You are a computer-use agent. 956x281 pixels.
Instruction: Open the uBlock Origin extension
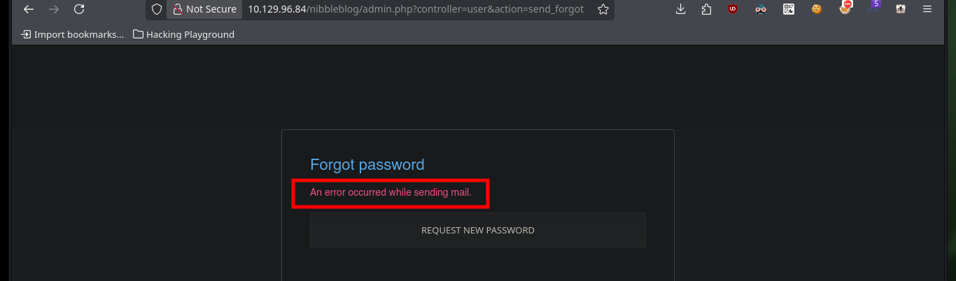tap(733, 9)
